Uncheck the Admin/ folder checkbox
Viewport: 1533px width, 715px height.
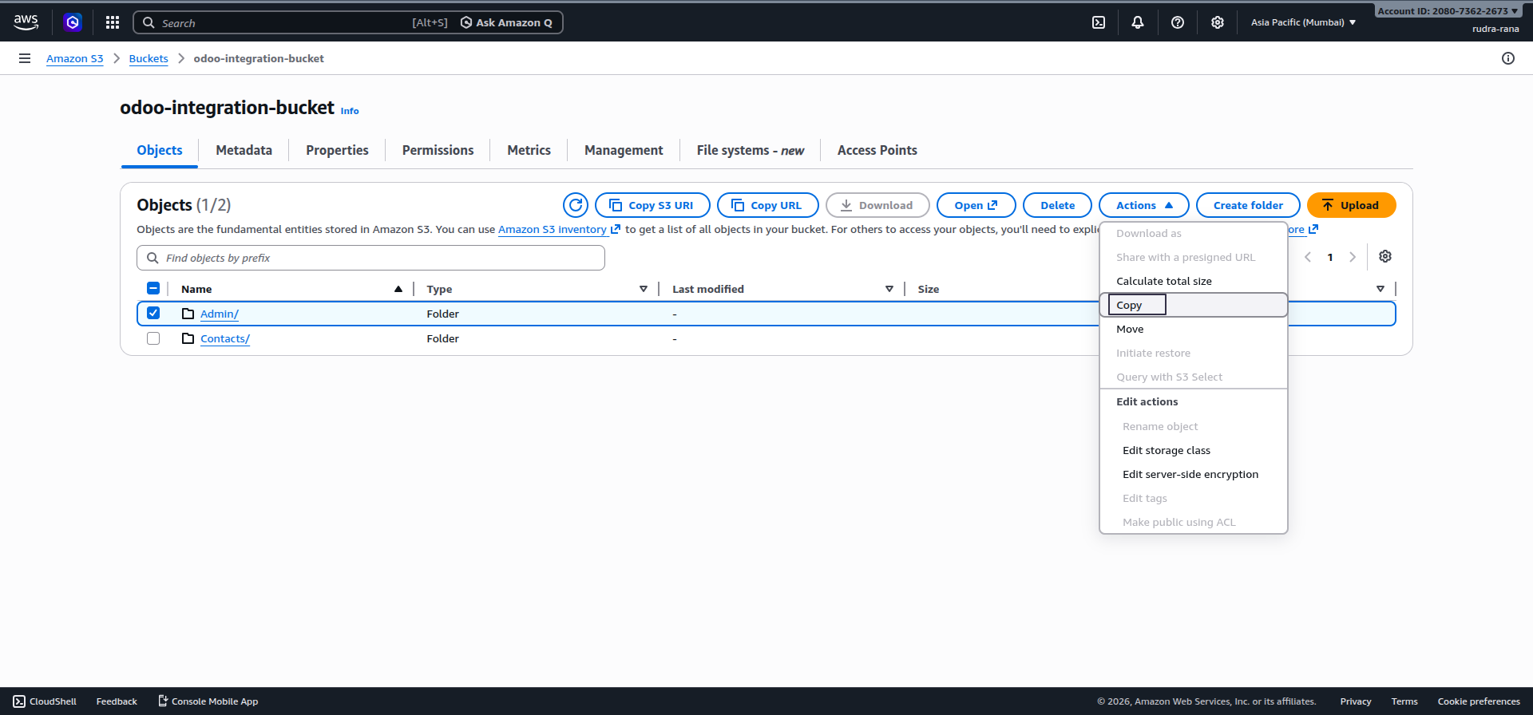pyautogui.click(x=153, y=313)
